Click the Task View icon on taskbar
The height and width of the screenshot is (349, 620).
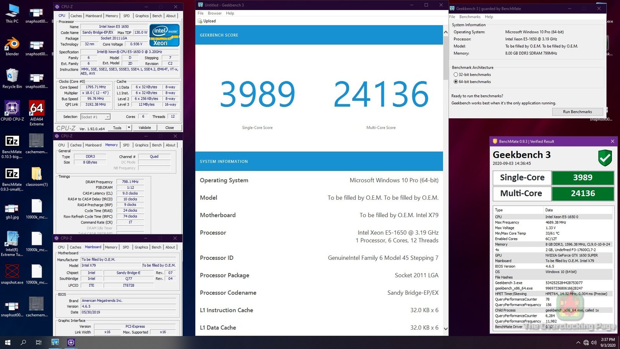pyautogui.click(x=38, y=342)
